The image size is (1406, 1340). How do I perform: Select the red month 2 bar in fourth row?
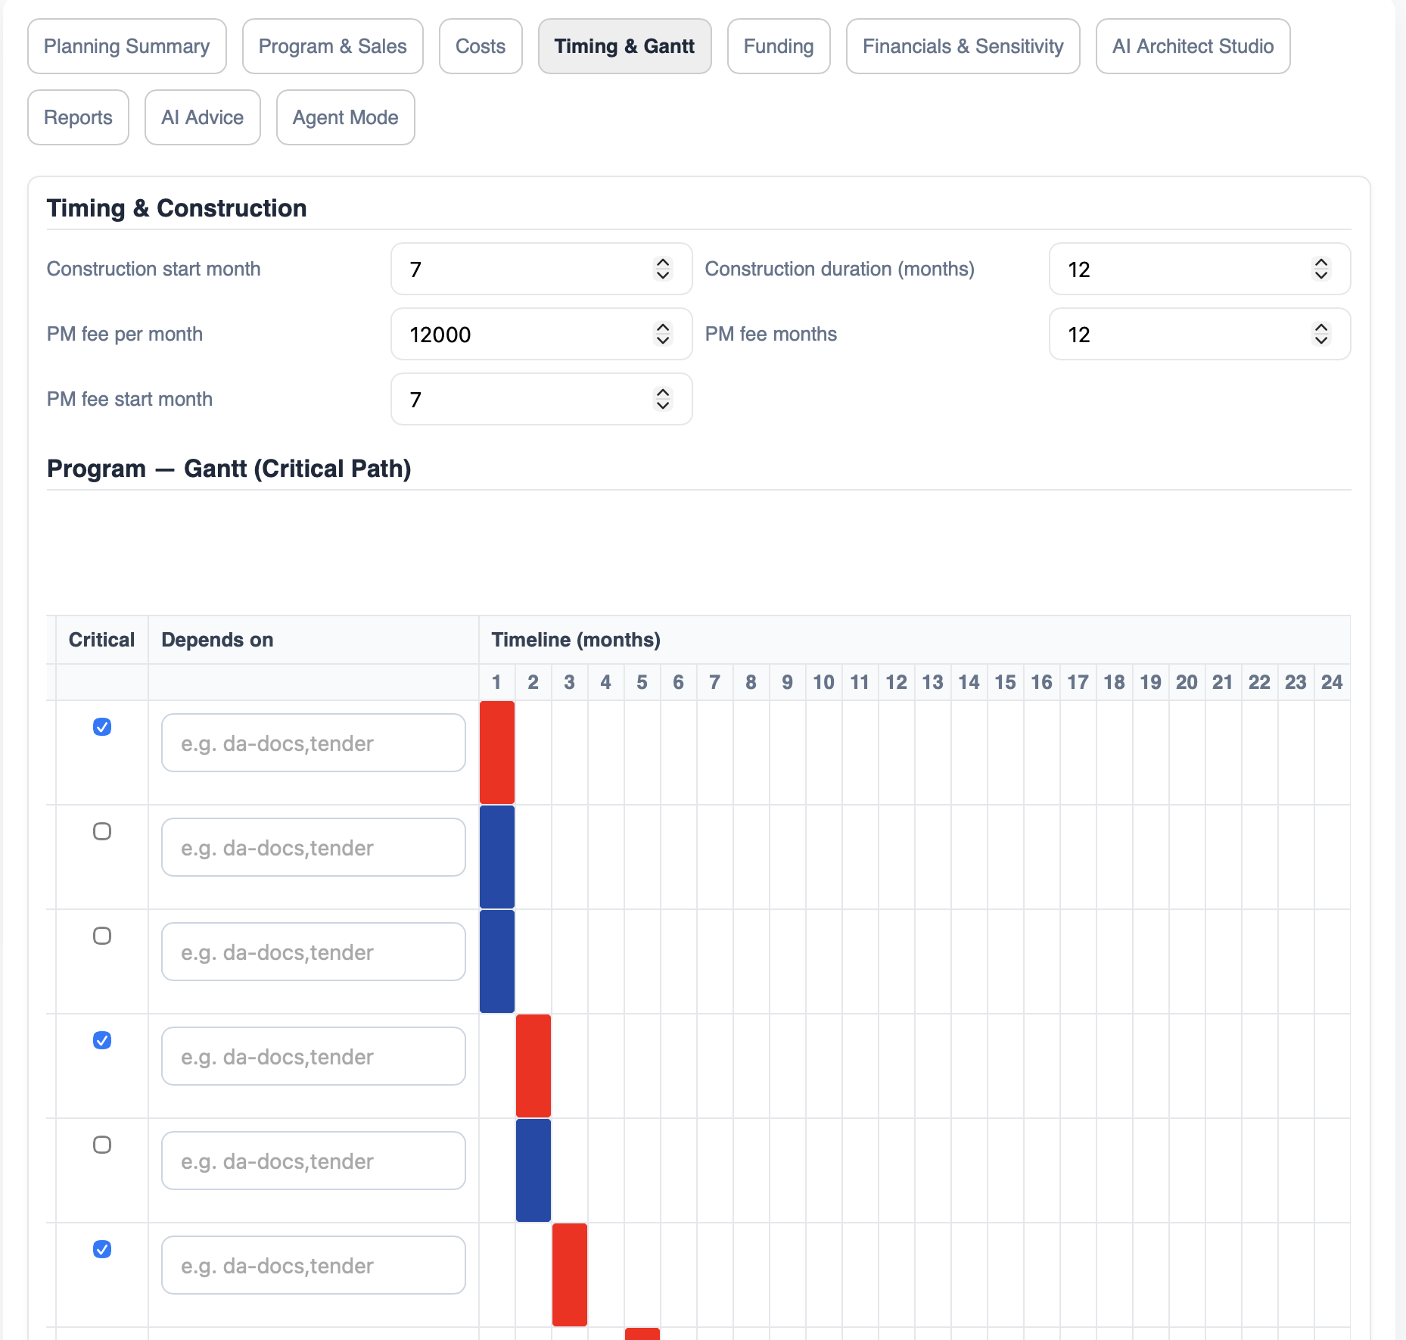[x=533, y=1066]
